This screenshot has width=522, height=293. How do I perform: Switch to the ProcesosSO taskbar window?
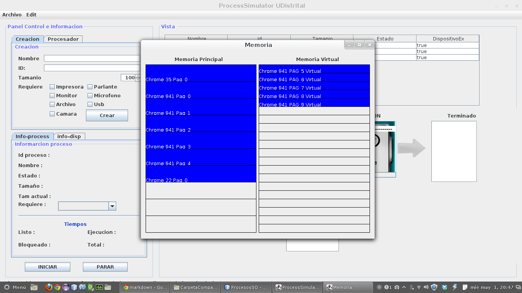246,287
